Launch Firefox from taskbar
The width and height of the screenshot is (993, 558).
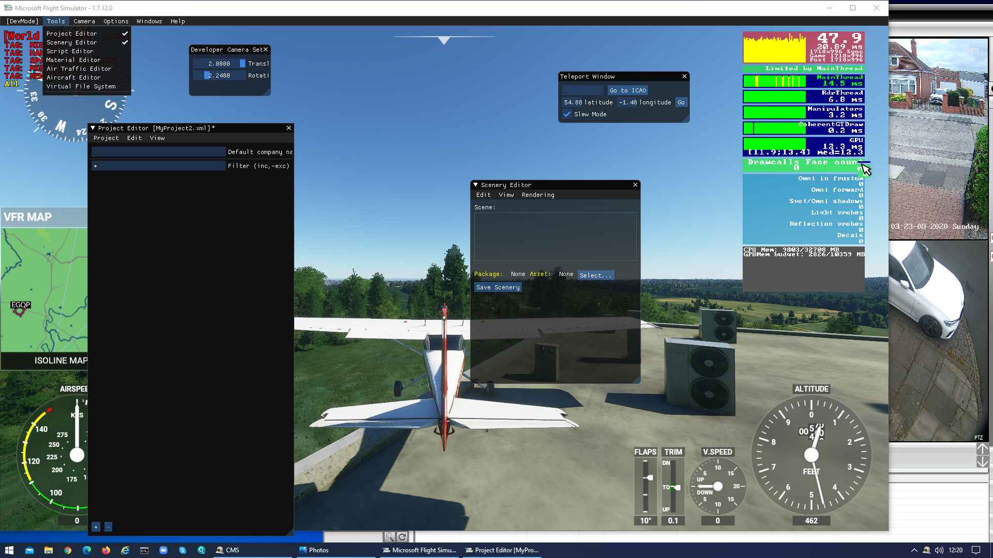click(106, 550)
